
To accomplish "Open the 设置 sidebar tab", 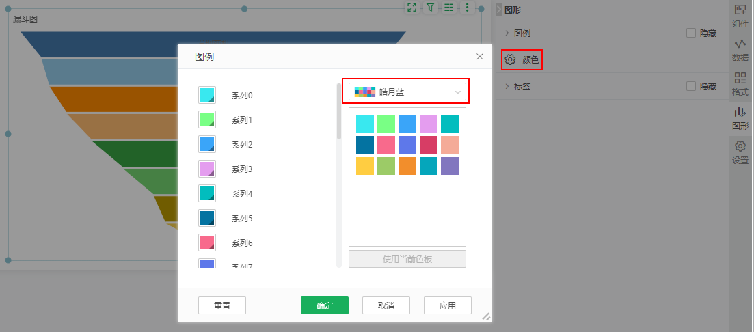I will tap(740, 152).
